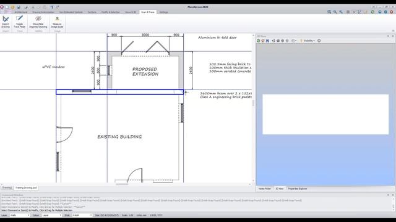This screenshot has height=222, width=396.
Task: Click the Open folder quick-access icon
Action: (12, 7)
